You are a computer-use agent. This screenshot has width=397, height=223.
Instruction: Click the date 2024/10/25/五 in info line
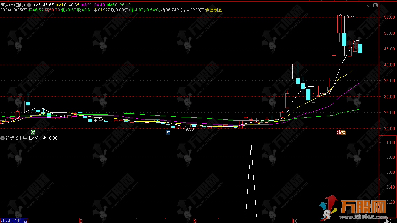click(x=13, y=10)
